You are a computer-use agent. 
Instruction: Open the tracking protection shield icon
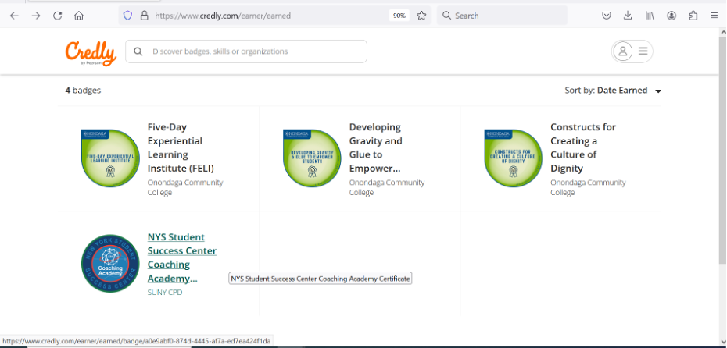point(127,16)
